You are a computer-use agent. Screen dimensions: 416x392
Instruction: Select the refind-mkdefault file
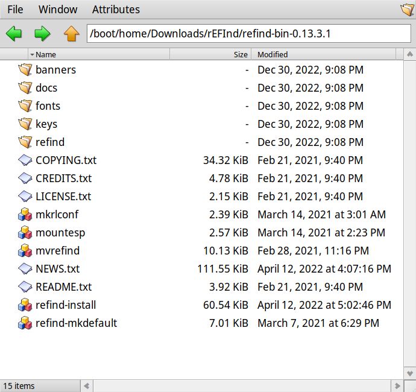(x=76, y=323)
